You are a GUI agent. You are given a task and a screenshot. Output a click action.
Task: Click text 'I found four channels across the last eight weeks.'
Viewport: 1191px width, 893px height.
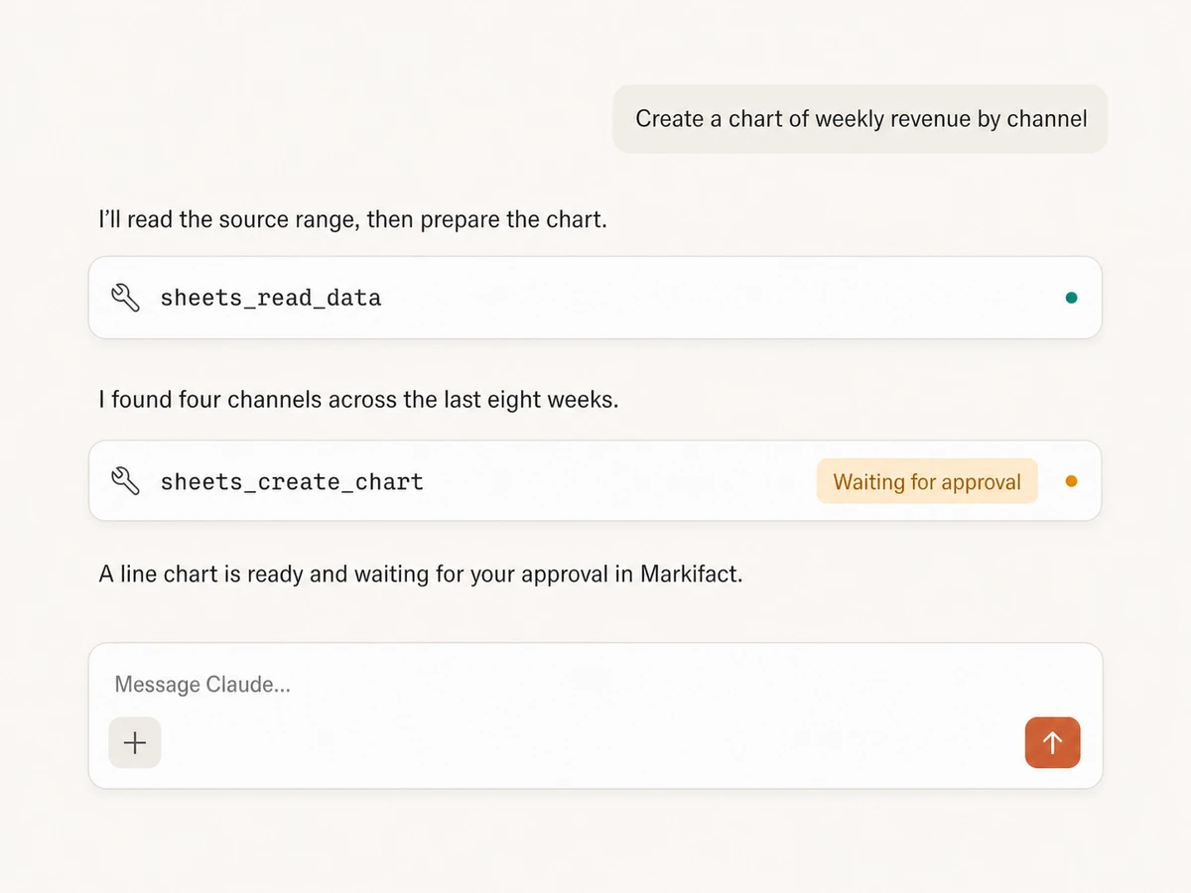coord(358,400)
